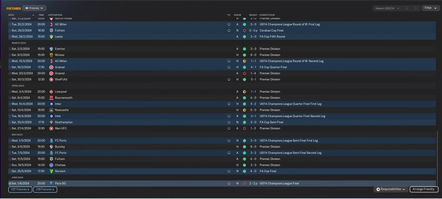This screenshot has width=442, height=199.
Task: Sort fixtures by the Date column header
Action: pyautogui.click(x=11, y=15)
